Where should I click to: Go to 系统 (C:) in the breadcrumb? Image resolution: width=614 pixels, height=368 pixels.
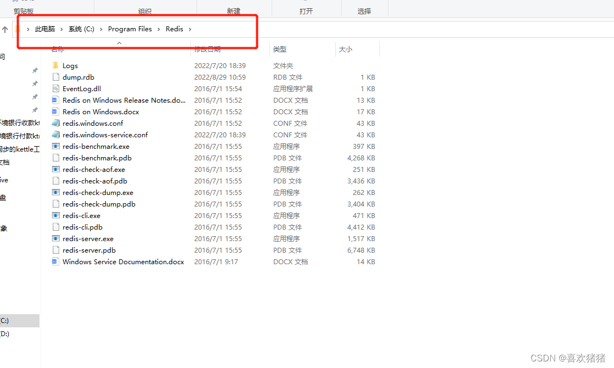[x=81, y=29]
